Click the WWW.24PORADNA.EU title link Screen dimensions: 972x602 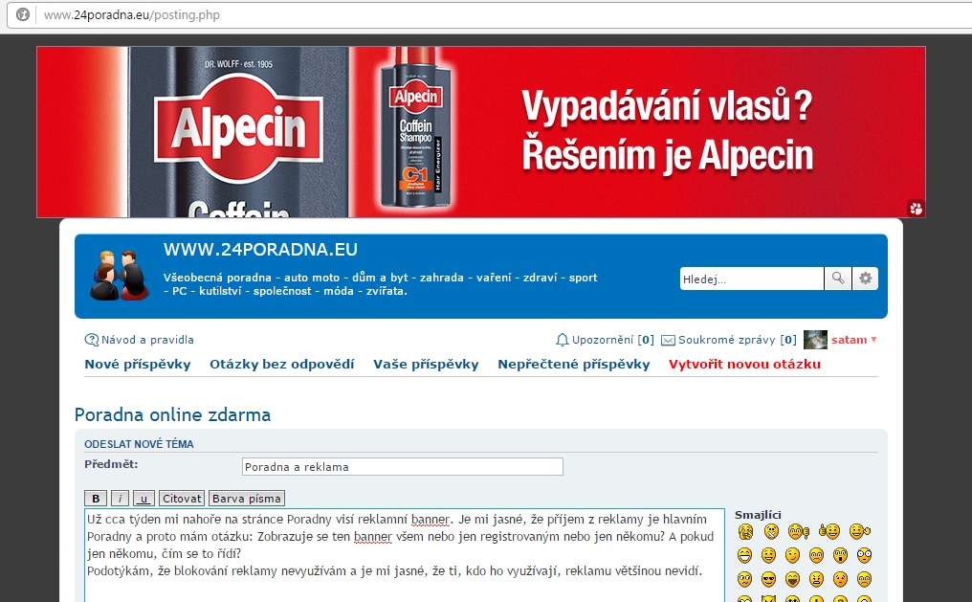coord(260,250)
